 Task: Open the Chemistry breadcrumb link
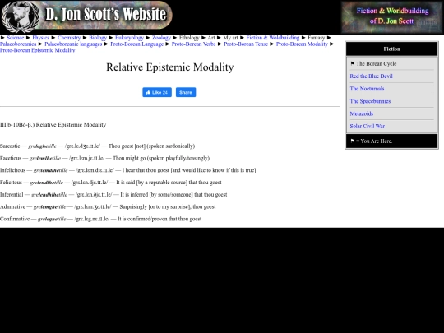[69, 38]
